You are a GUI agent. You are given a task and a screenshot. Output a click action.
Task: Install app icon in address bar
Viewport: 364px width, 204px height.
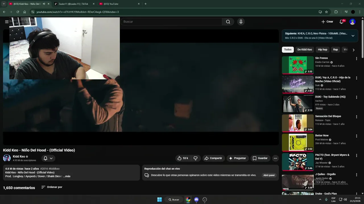click(320, 12)
